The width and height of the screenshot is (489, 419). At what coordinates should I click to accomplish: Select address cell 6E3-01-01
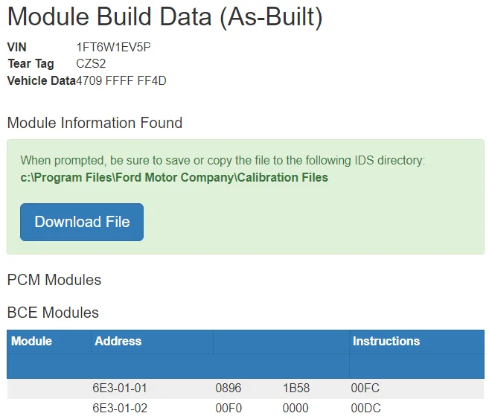[x=120, y=388]
